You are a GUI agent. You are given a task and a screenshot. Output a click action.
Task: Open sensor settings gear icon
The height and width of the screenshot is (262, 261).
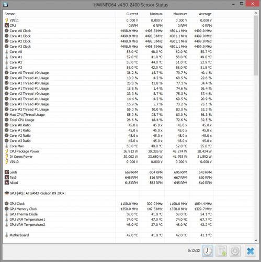[x=235, y=251]
